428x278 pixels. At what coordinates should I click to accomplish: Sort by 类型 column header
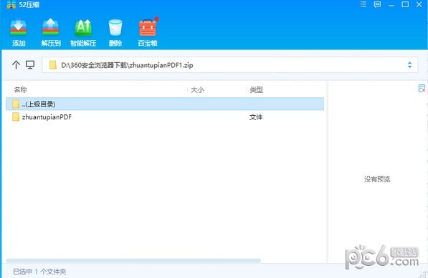click(257, 90)
